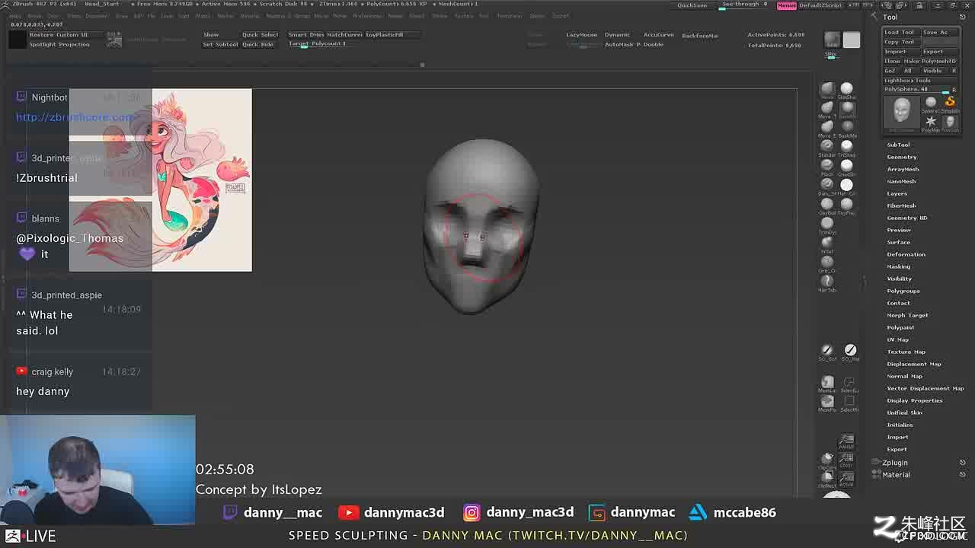Open the Stroke menu

point(440,16)
